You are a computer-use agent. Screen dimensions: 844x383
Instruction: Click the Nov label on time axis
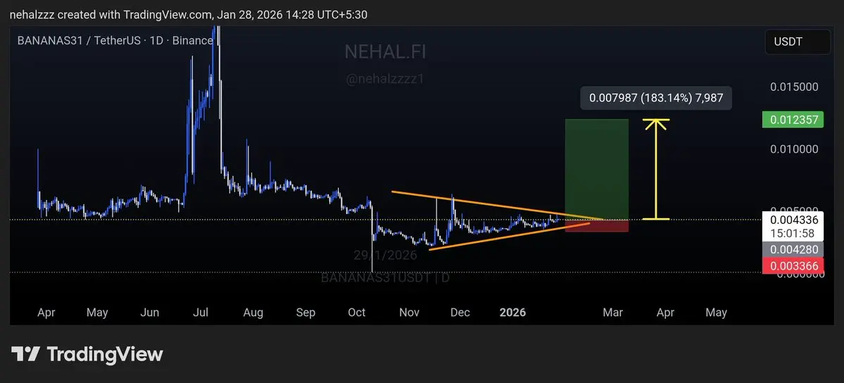[x=409, y=313]
